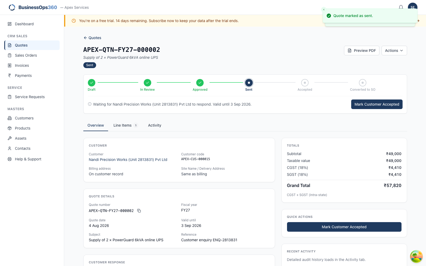Open Products in the sidebar
426x266 pixels.
coord(32,128)
